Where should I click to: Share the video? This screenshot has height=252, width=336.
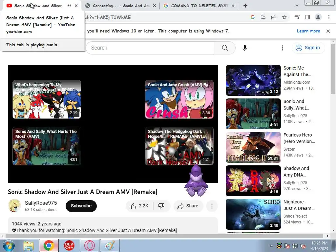188,206
